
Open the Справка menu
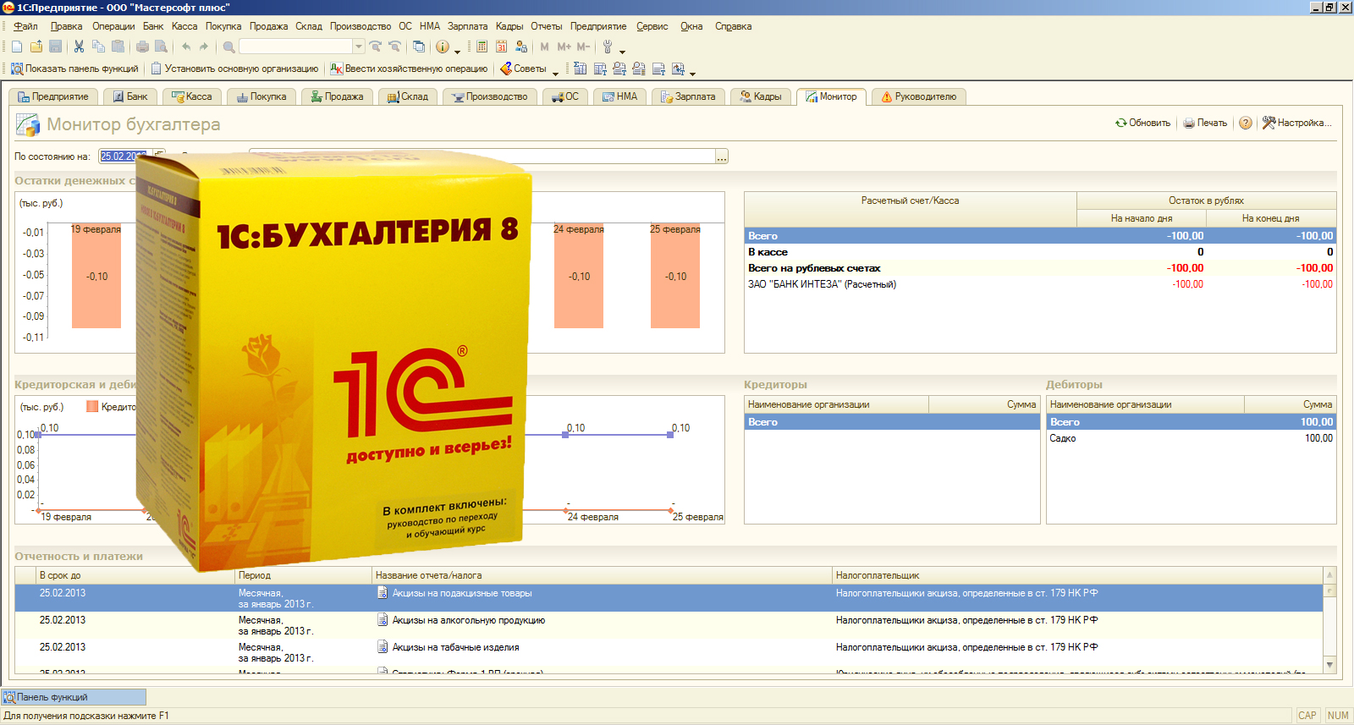point(733,26)
